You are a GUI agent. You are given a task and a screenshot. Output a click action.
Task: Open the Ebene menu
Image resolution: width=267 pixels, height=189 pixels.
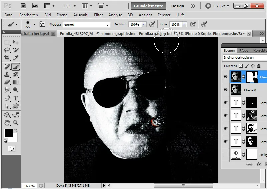tap(62, 15)
